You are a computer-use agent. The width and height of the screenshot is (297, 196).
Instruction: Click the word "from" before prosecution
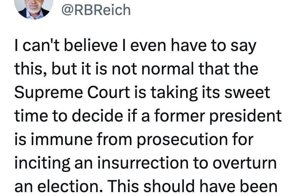tap(114, 139)
